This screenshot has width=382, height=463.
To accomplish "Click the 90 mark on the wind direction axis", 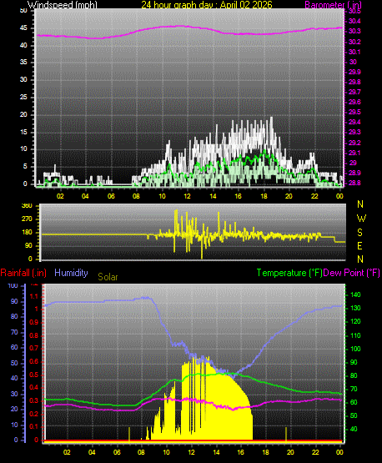I will [28, 245].
